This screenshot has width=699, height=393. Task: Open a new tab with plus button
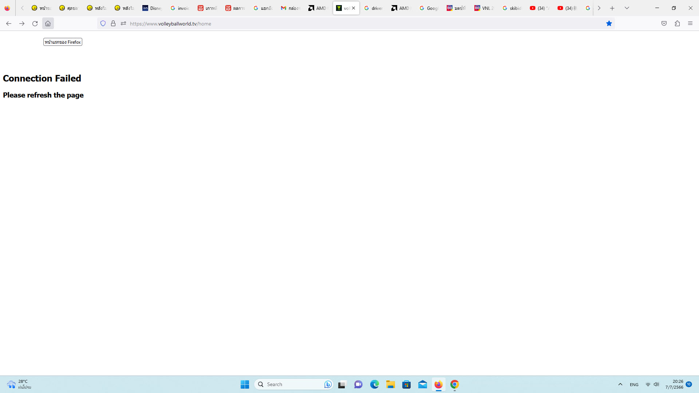pyautogui.click(x=612, y=8)
